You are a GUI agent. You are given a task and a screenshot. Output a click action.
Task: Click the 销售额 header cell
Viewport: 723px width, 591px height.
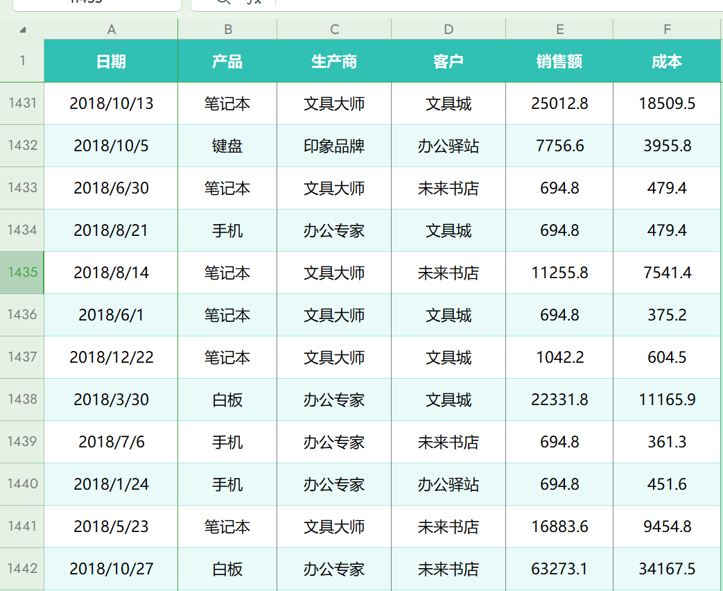coord(560,61)
